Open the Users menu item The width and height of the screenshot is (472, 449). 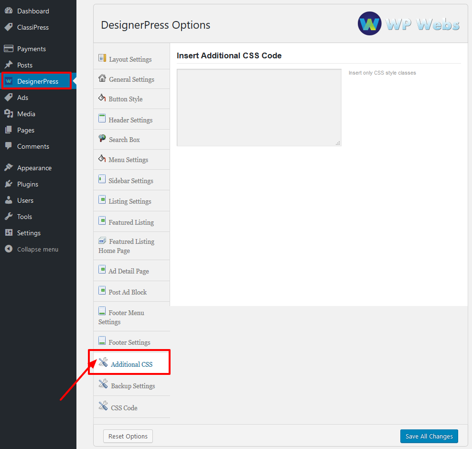(x=38, y=200)
